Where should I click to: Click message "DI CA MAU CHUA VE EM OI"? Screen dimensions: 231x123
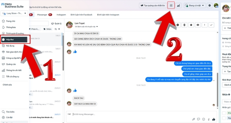pyautogui.click(x=86, y=34)
